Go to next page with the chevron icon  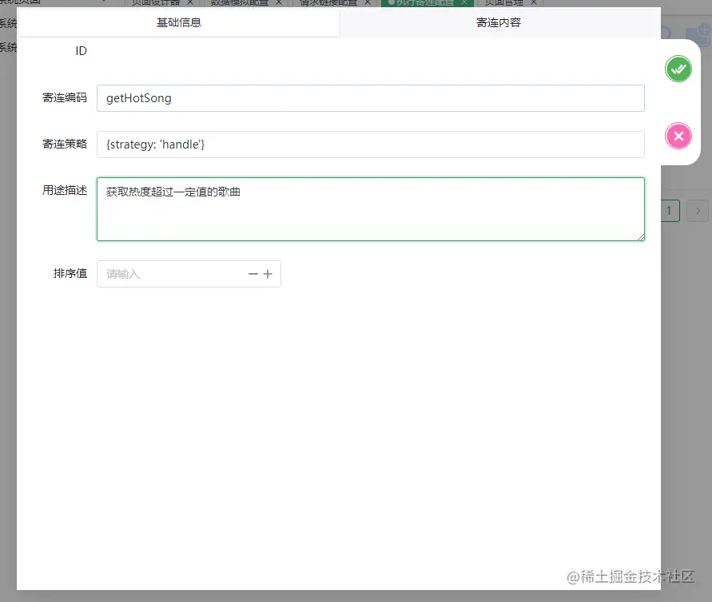pos(698,211)
